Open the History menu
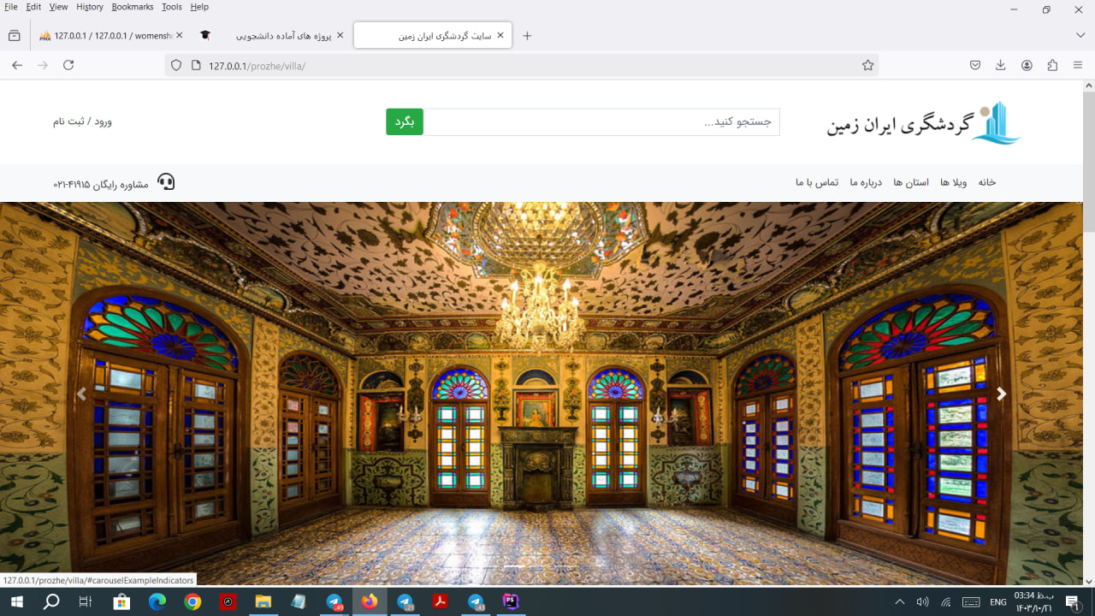The image size is (1095, 616). [x=89, y=7]
